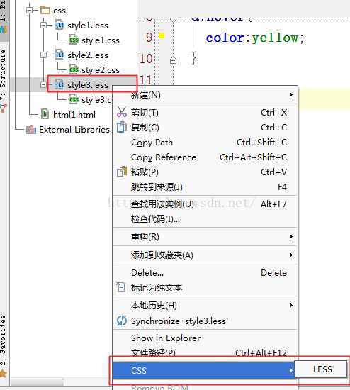Choose 剪切(T) from the context menu
350x390 pixels.
coord(205,113)
